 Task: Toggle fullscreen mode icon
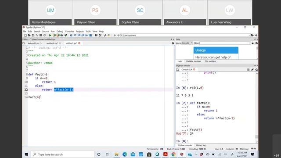click(x=100, y=35)
